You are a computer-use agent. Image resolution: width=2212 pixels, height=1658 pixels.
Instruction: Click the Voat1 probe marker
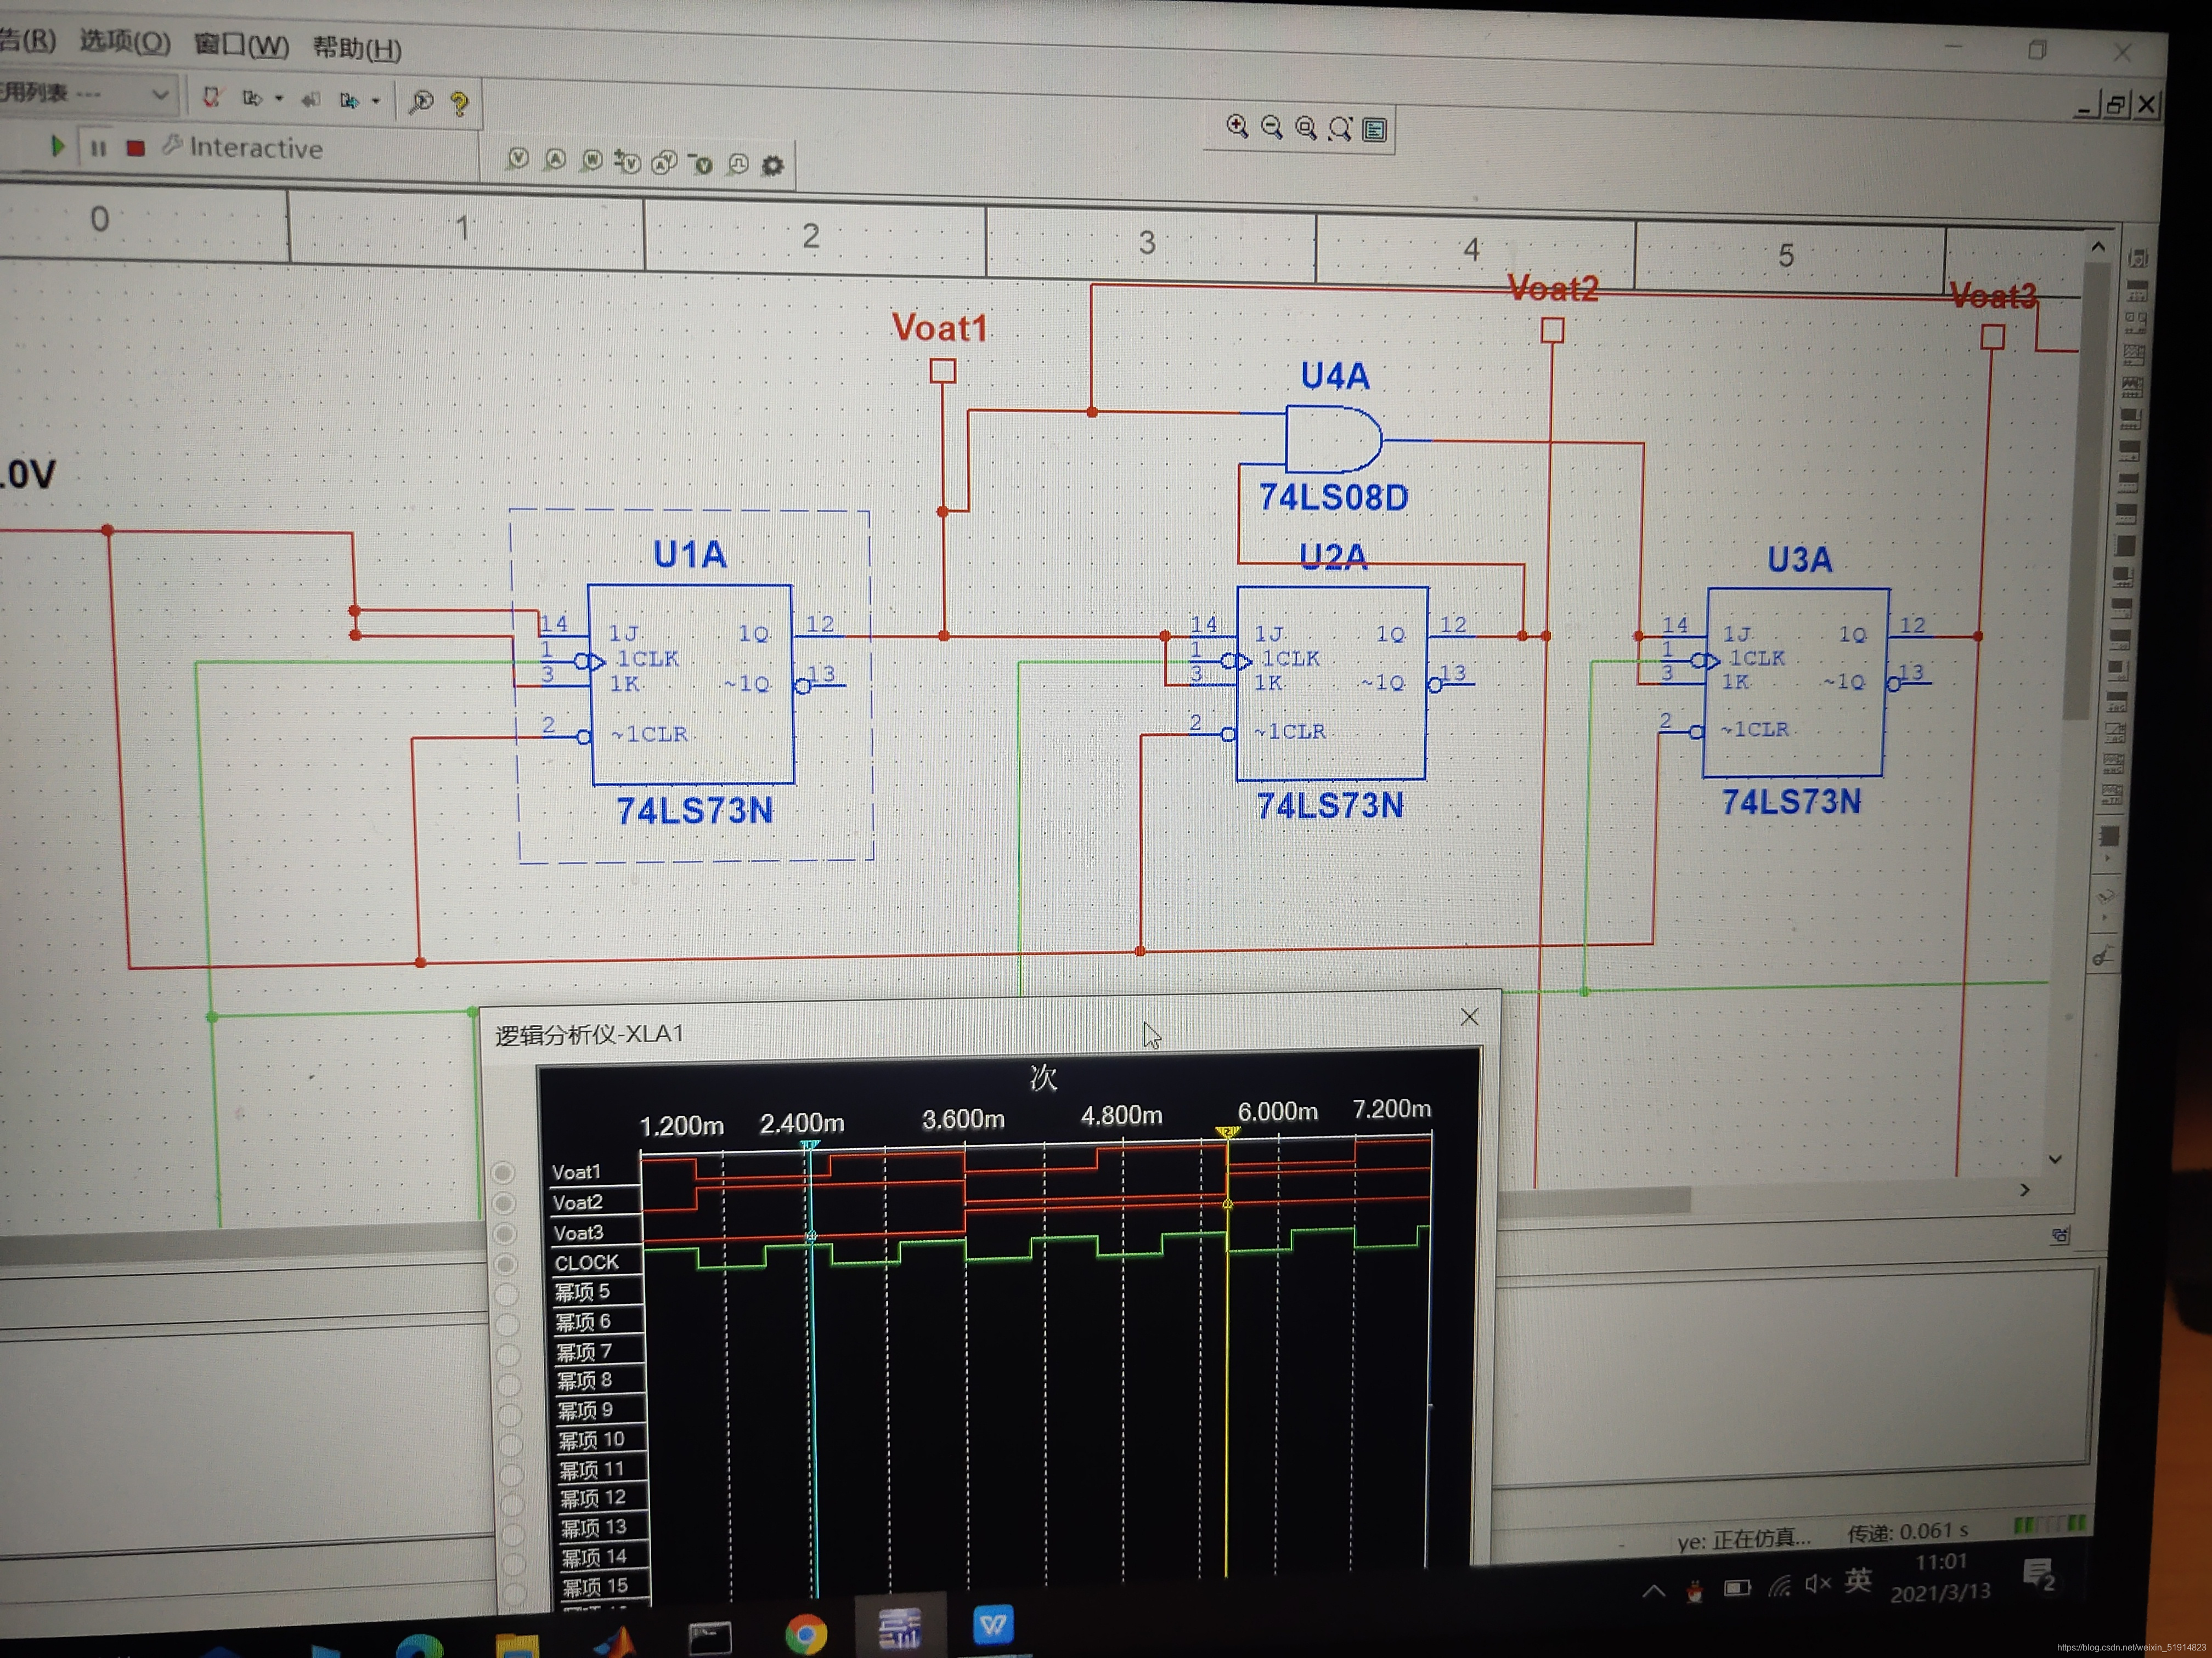(942, 371)
